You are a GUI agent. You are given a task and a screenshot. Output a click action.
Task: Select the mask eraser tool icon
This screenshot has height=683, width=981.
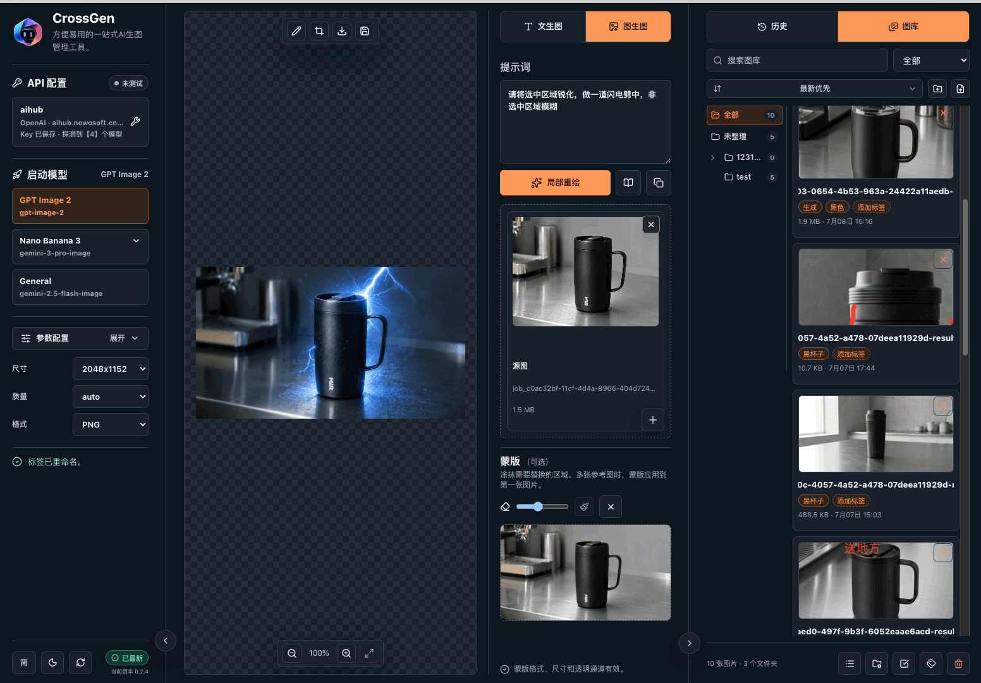[505, 507]
